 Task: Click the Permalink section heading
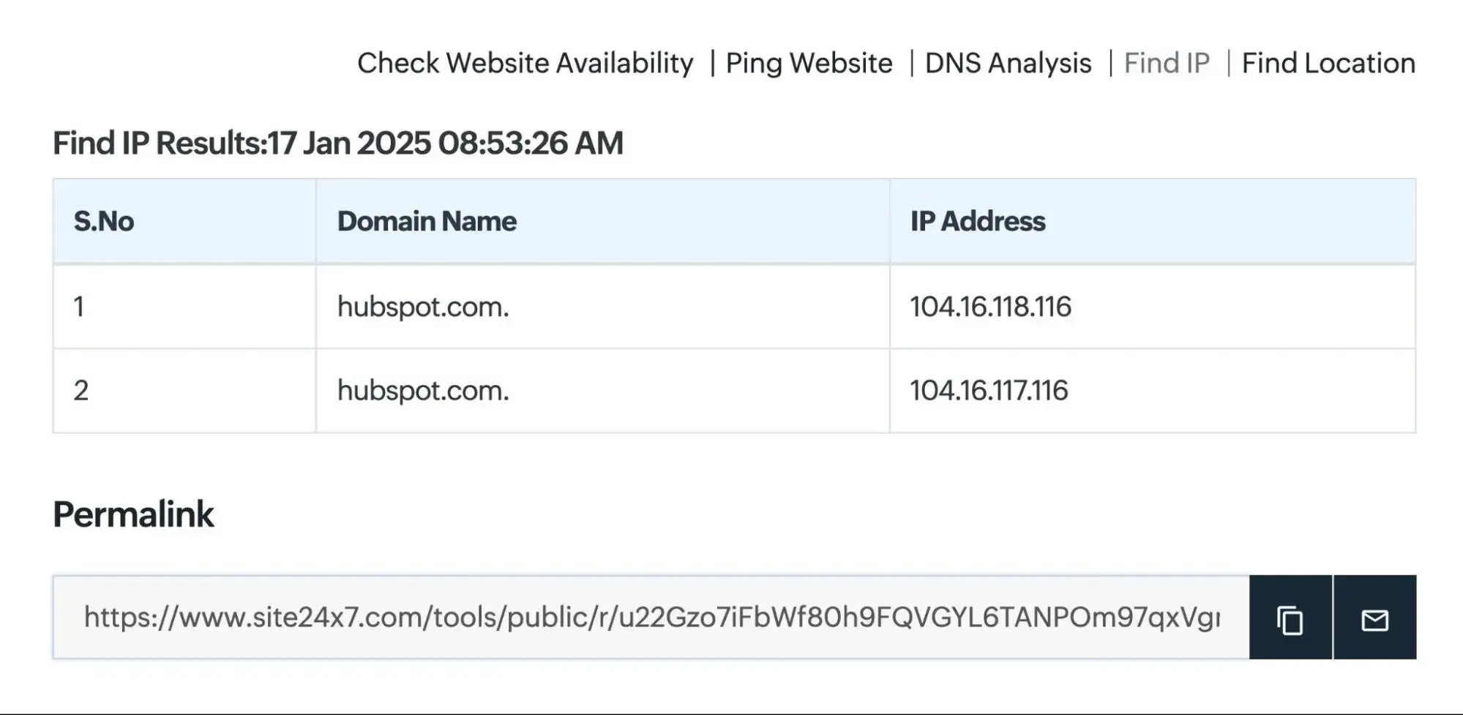(x=133, y=514)
